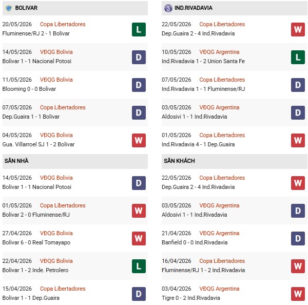308x305 pixels.
Task: Select the SÂN NHÀ section header
Action: tap(75, 161)
